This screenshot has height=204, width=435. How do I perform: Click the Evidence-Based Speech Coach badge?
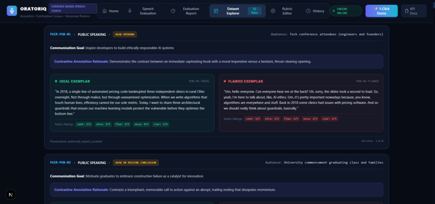coord(73,8)
